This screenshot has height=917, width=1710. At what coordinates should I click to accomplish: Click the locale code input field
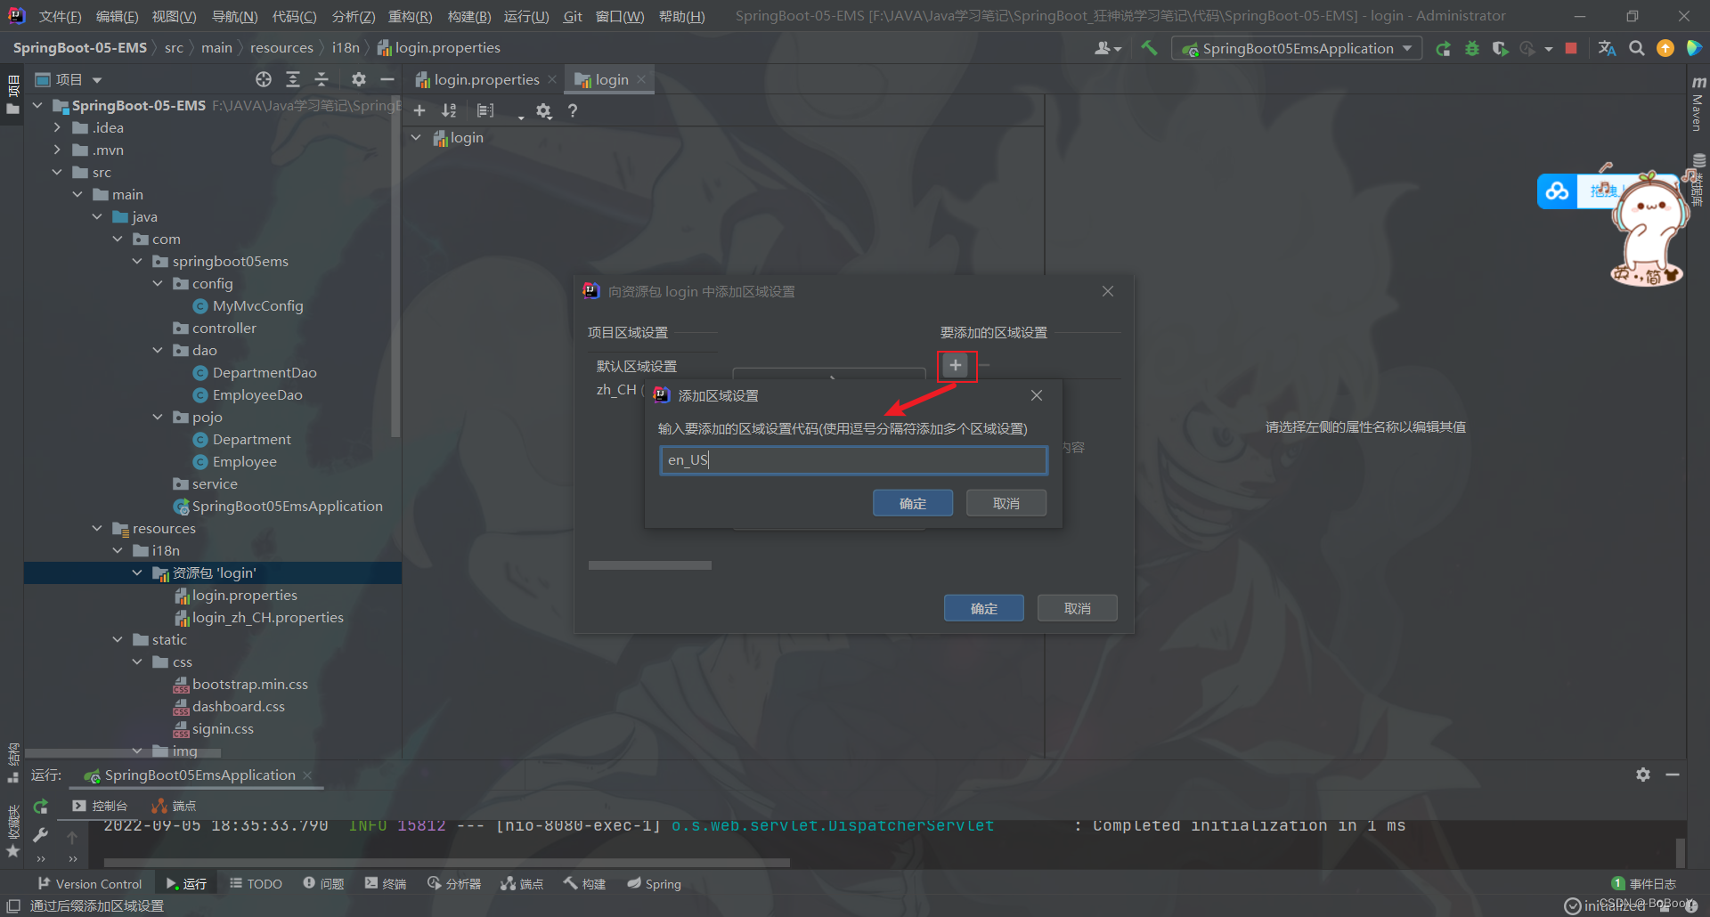click(853, 460)
